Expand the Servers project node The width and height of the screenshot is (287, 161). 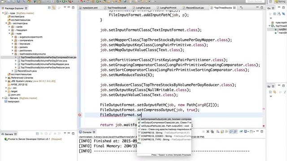click(3, 98)
